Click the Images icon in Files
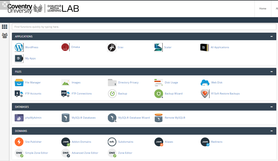This screenshot has height=161, width=278. 65,83
